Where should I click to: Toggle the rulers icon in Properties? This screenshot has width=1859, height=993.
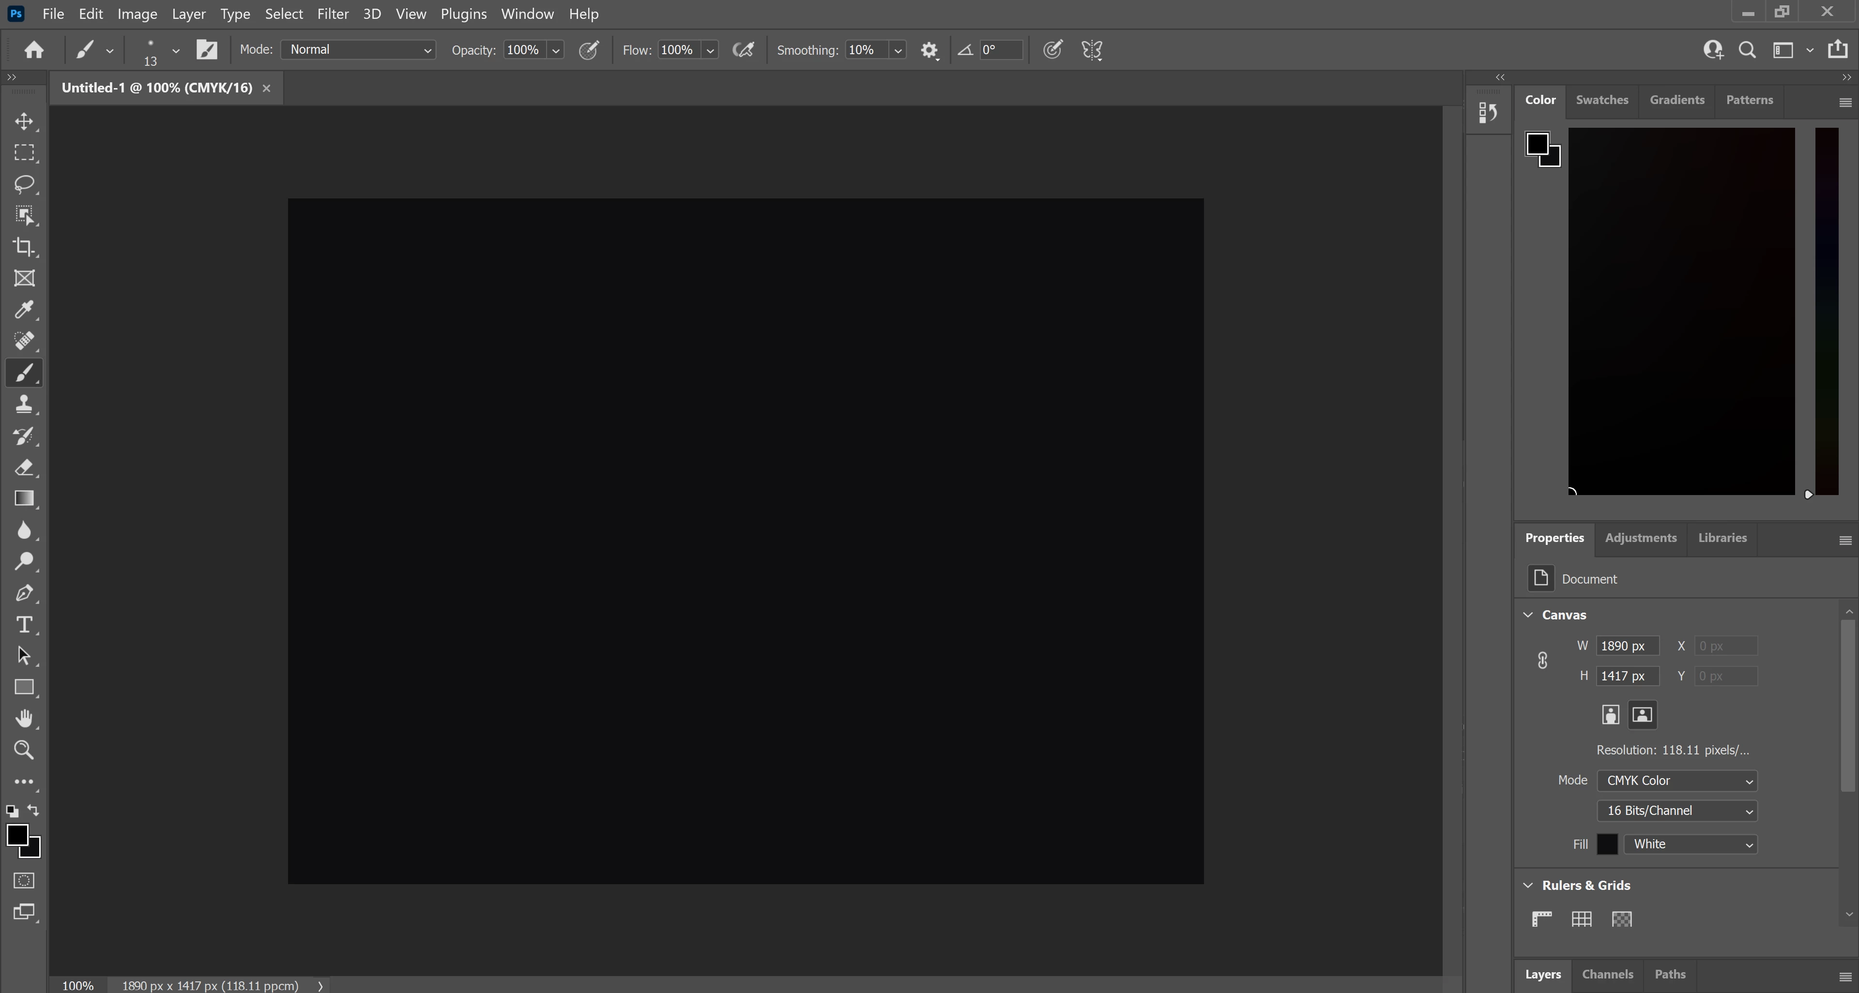1541,919
